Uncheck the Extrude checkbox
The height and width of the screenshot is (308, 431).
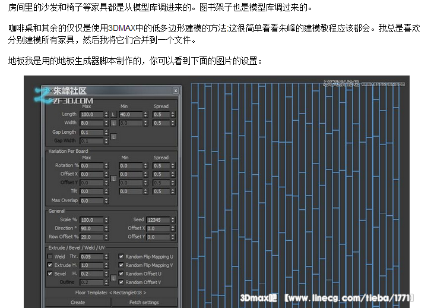pyautogui.click(x=50, y=265)
